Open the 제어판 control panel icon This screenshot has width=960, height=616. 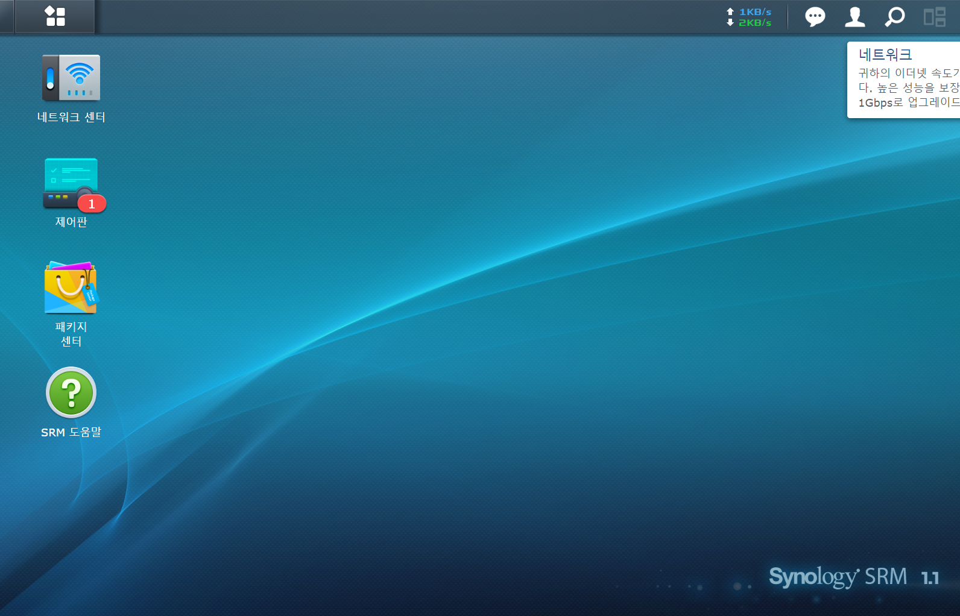[x=71, y=183]
